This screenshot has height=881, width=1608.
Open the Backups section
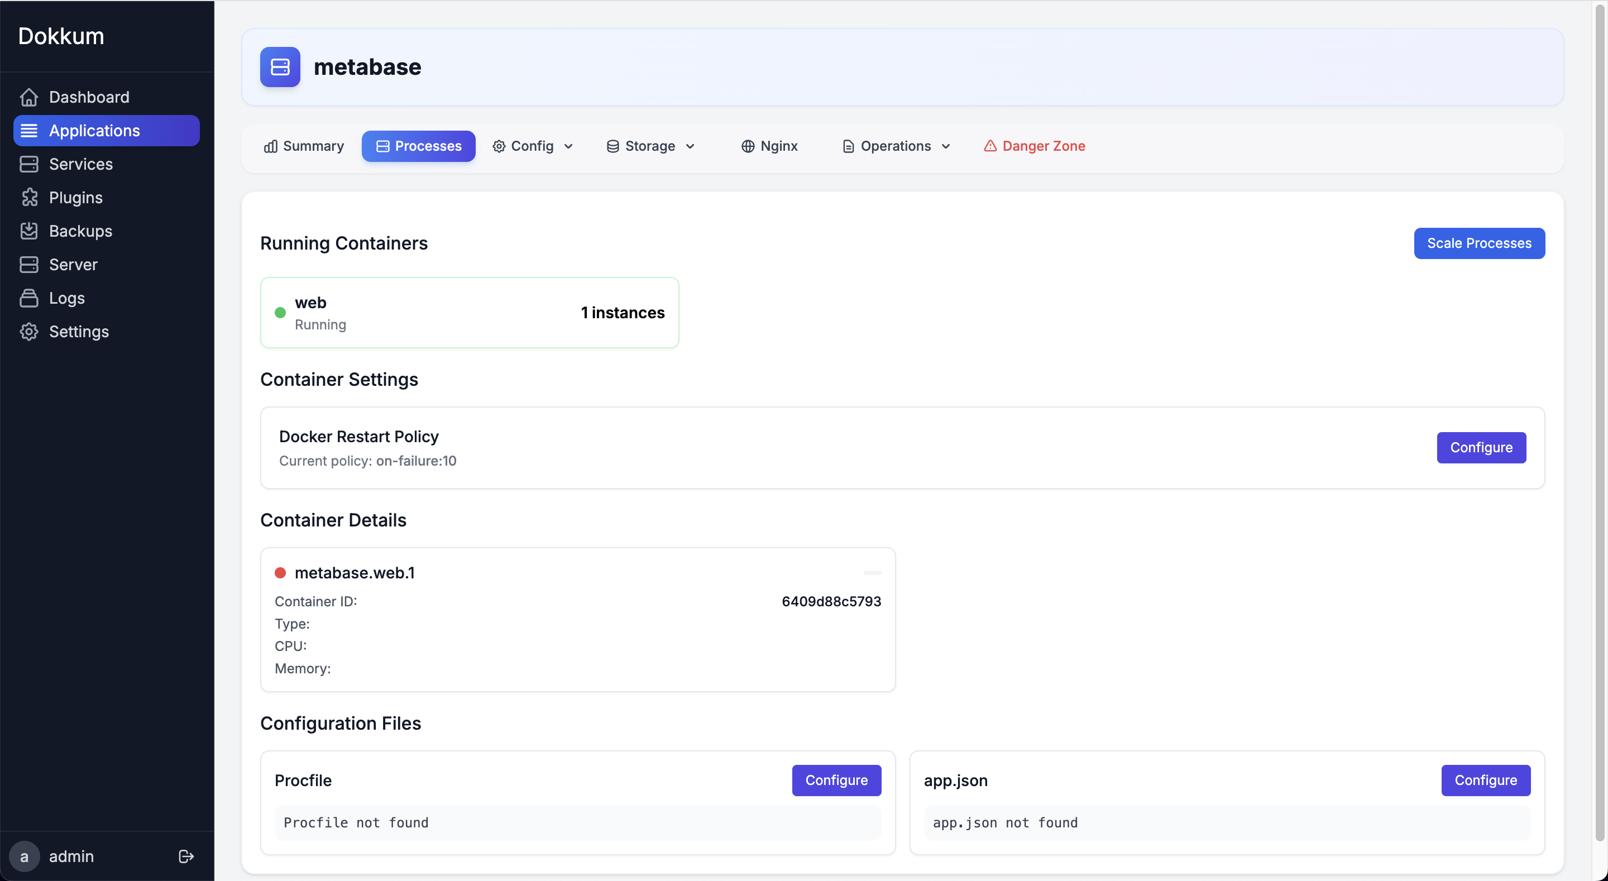click(x=80, y=231)
